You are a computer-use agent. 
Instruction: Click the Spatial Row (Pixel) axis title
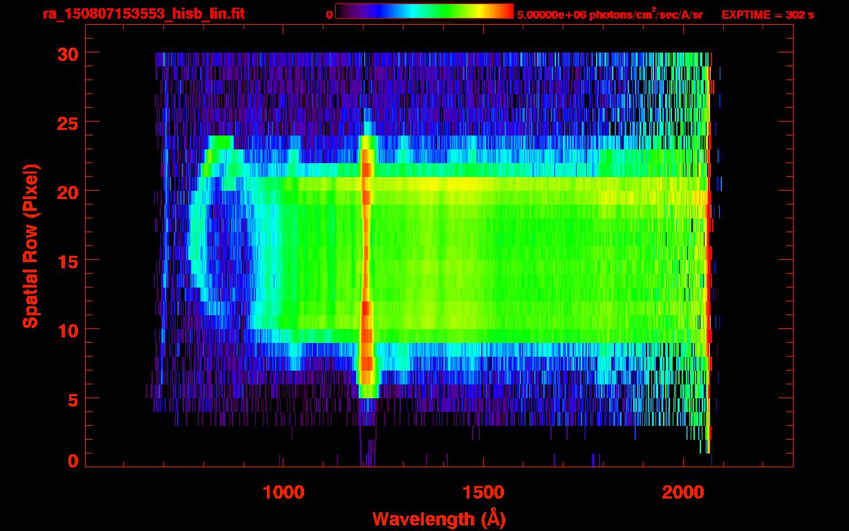tap(30, 245)
